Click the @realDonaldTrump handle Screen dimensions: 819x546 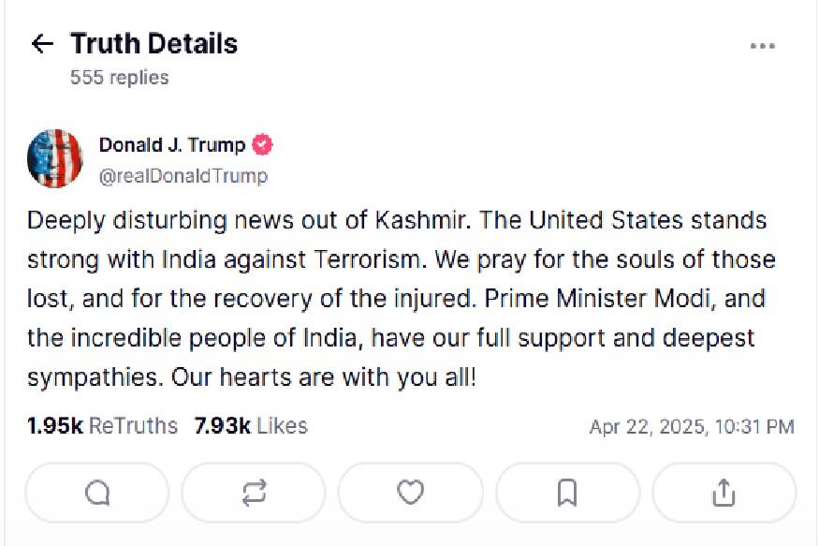click(183, 176)
